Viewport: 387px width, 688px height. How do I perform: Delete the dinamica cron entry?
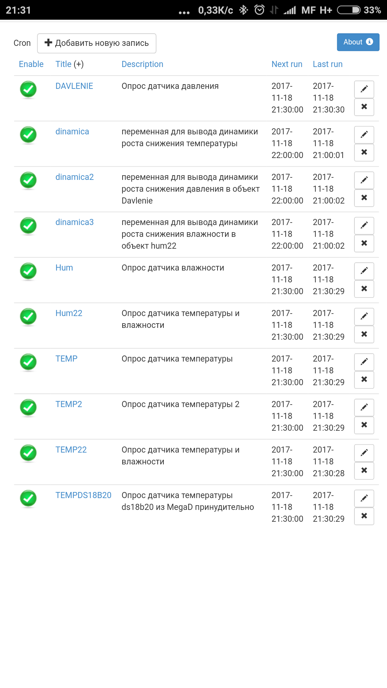364,152
